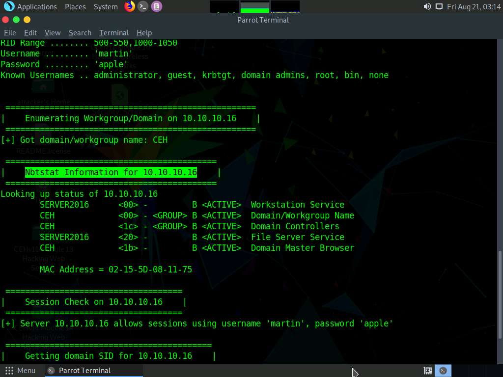
Task: Click 'MAC Address = 02-15-5D-08-11-75' line
Action: coord(115,269)
